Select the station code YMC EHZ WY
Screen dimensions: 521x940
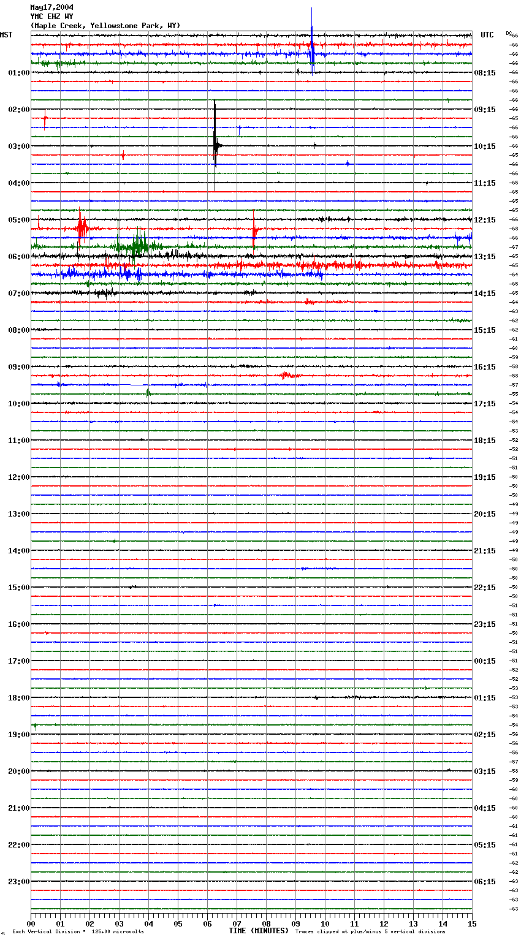coord(51,17)
